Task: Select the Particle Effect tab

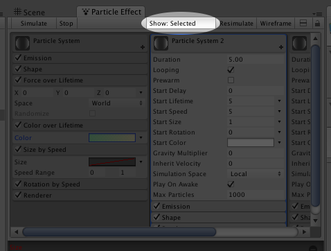Action: pyautogui.click(x=111, y=12)
